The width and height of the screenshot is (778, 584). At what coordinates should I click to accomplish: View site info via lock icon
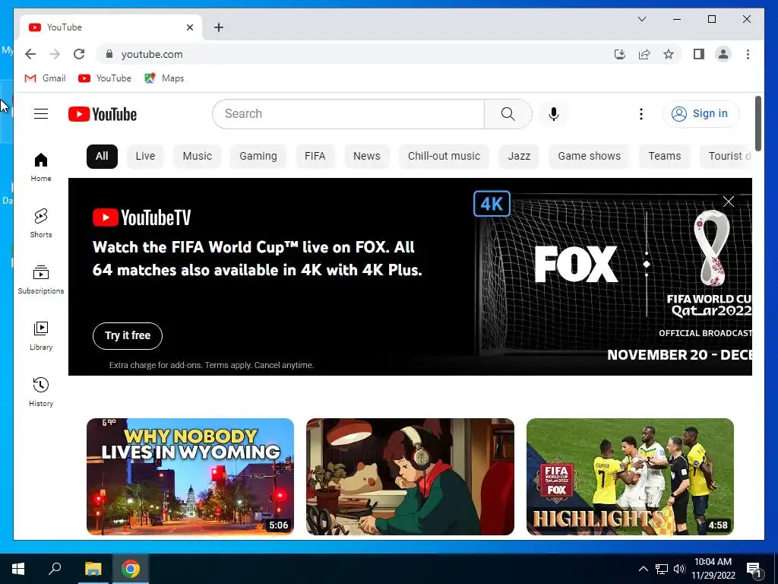(x=109, y=54)
